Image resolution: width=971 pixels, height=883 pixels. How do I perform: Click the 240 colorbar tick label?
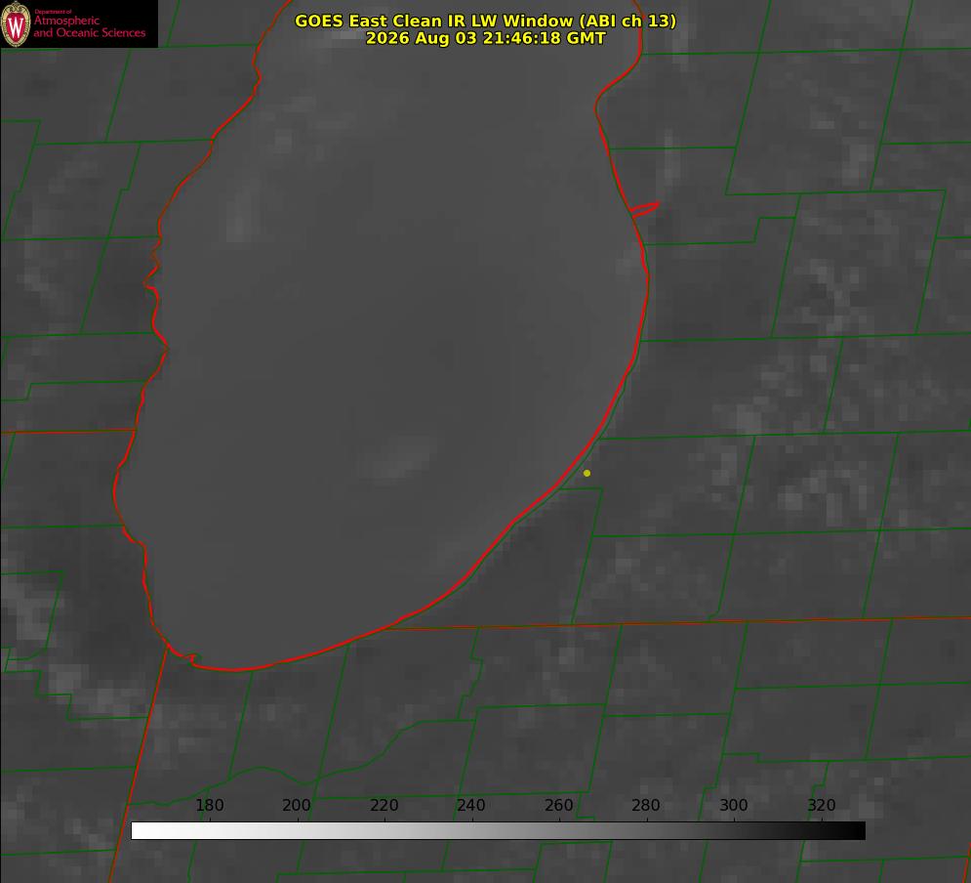point(471,805)
